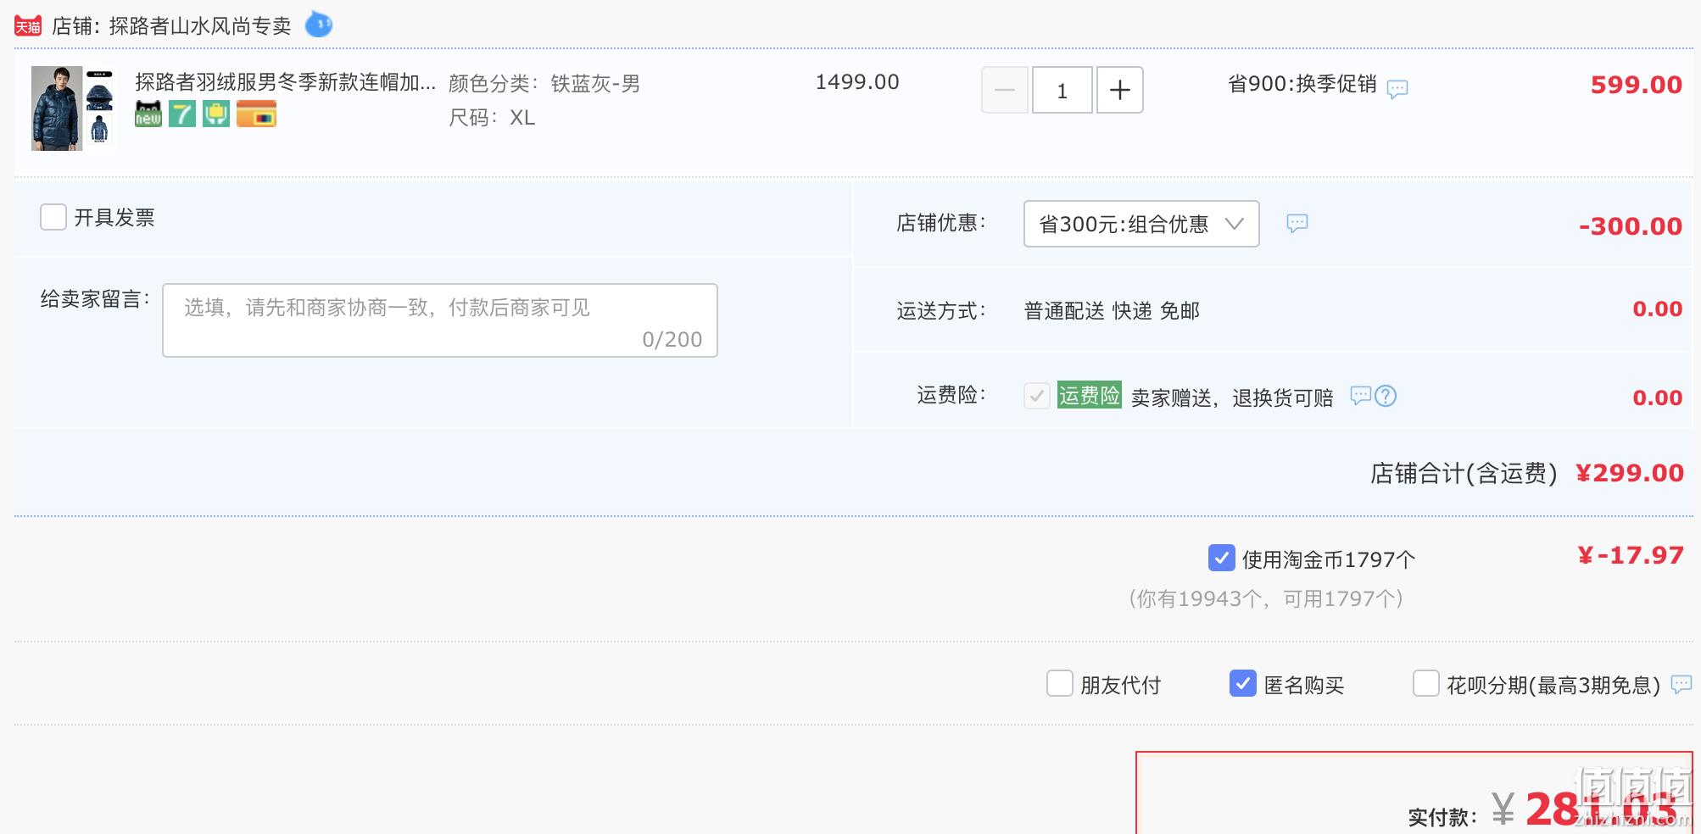
Task: Decrease quantity with the minus button
Action: pyautogui.click(x=1005, y=90)
